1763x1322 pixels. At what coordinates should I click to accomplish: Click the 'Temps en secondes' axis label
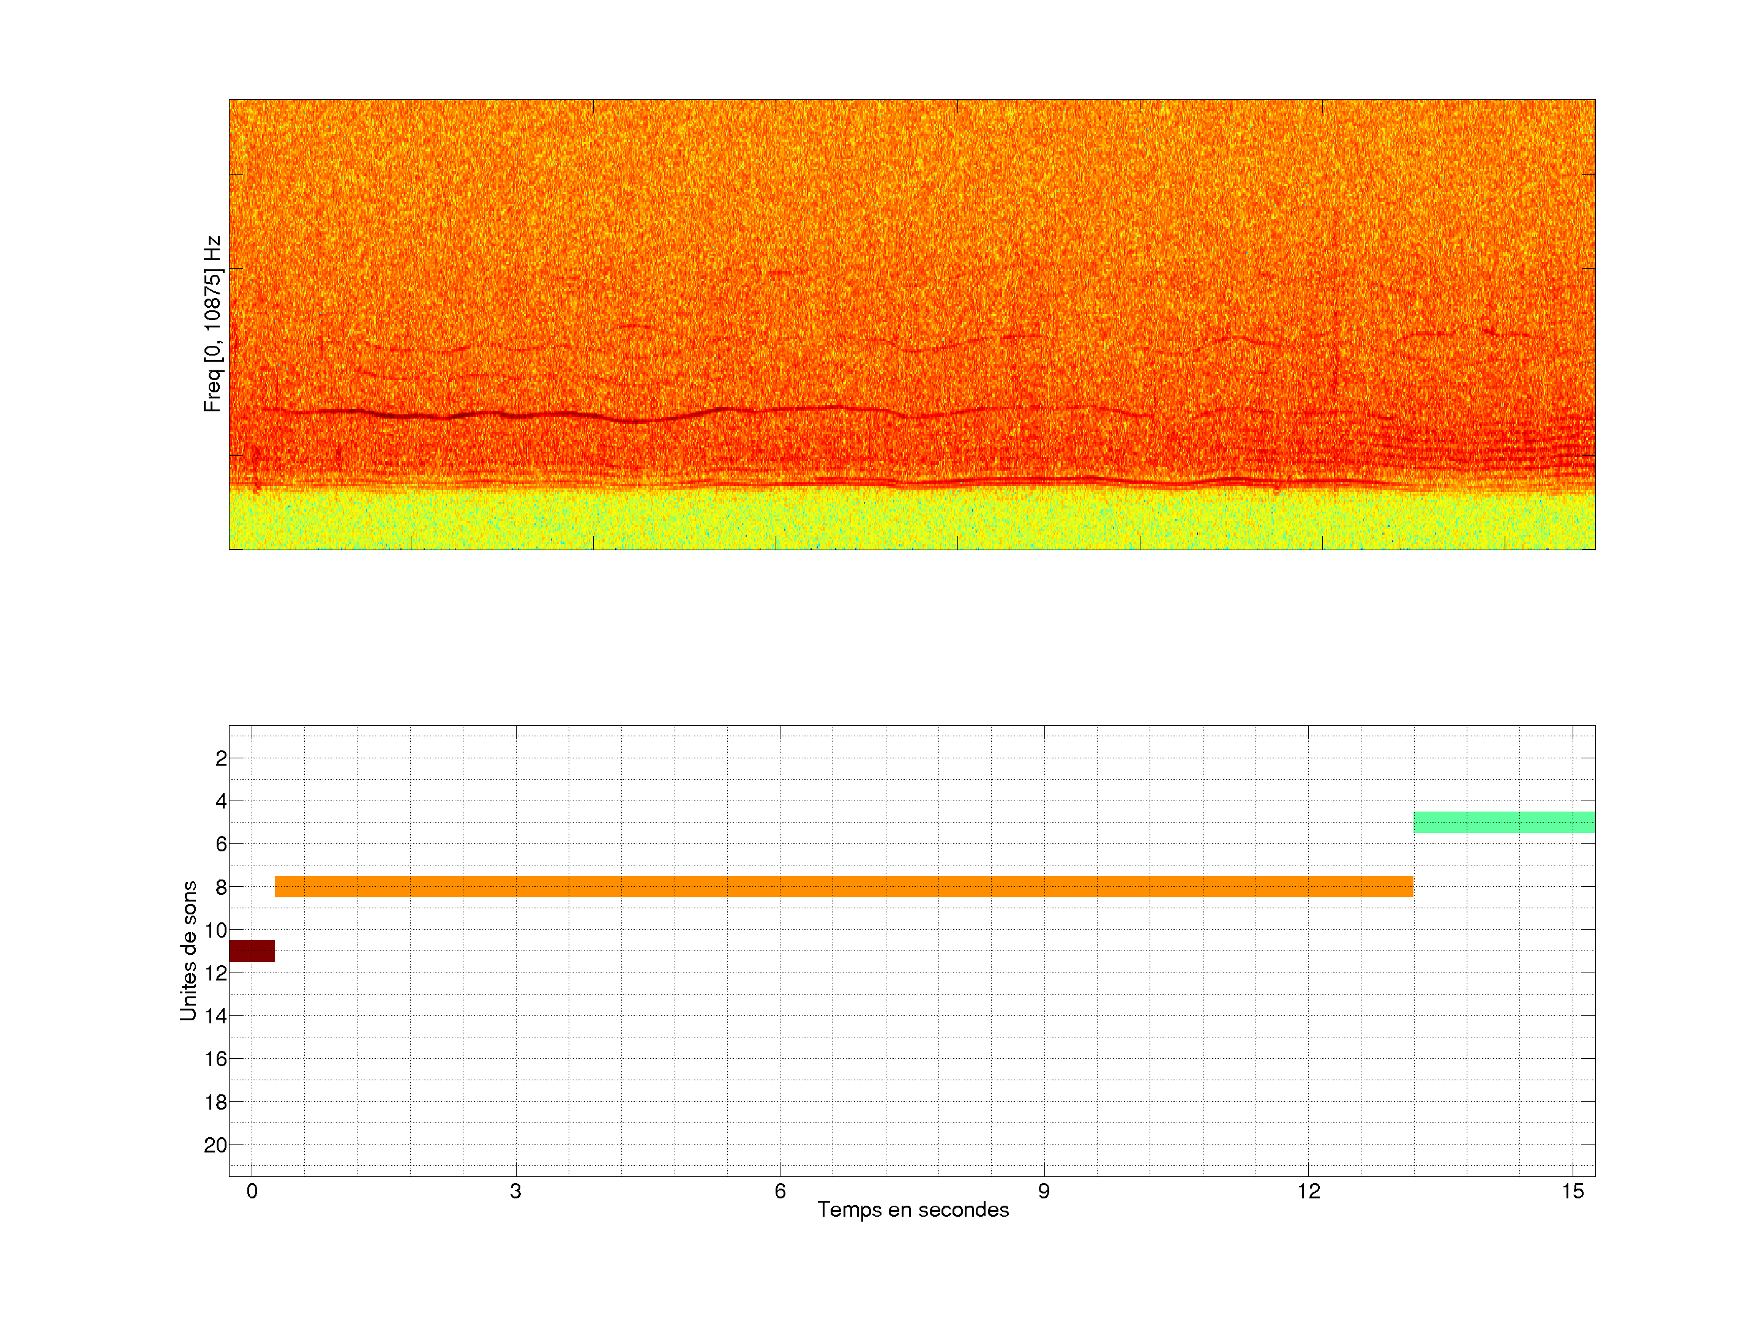pos(913,1209)
